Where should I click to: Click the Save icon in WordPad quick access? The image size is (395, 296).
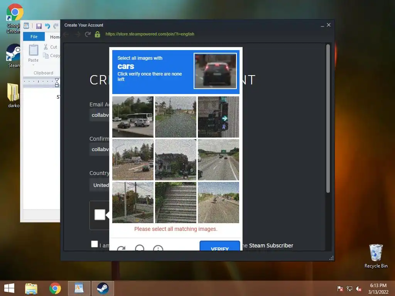pyautogui.click(x=39, y=26)
